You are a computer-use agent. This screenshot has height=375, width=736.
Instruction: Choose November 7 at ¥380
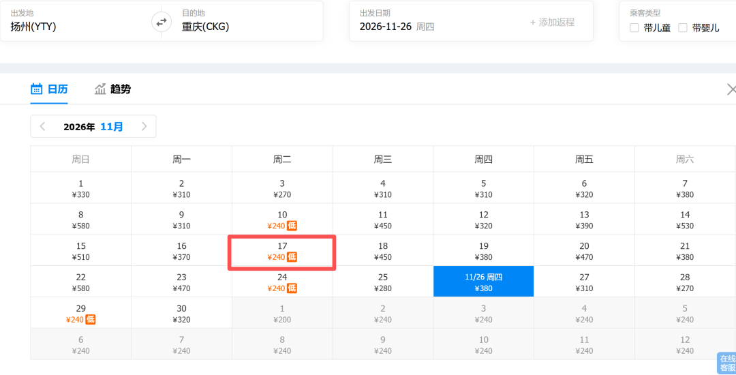pos(685,187)
